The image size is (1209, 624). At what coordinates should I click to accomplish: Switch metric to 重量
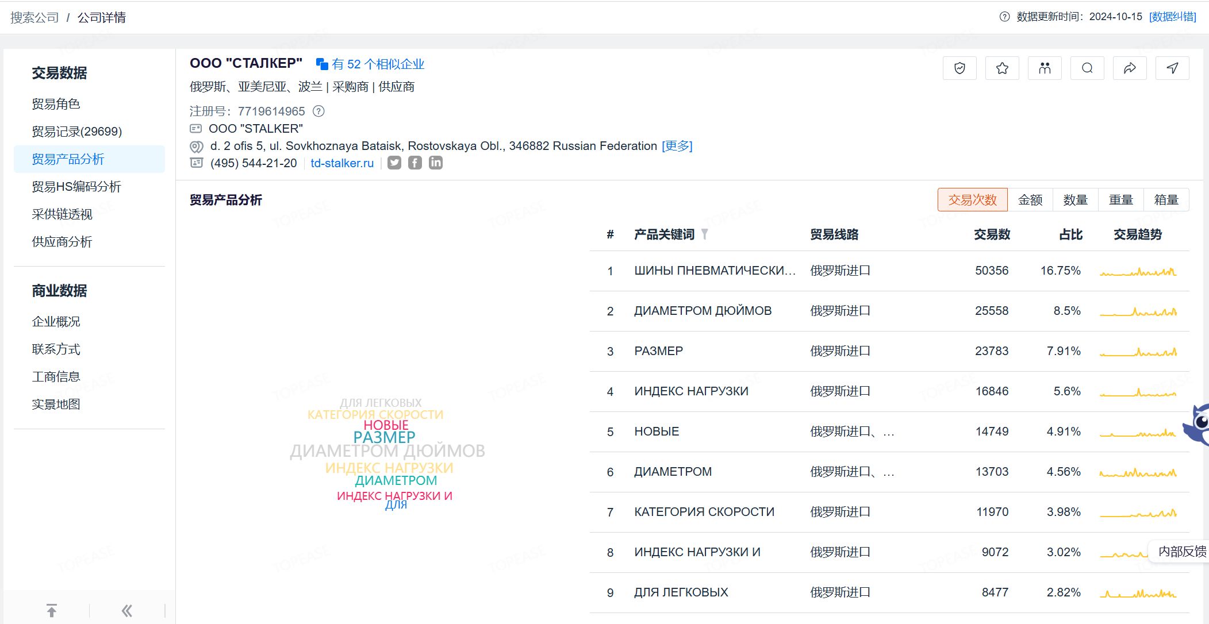click(1120, 199)
